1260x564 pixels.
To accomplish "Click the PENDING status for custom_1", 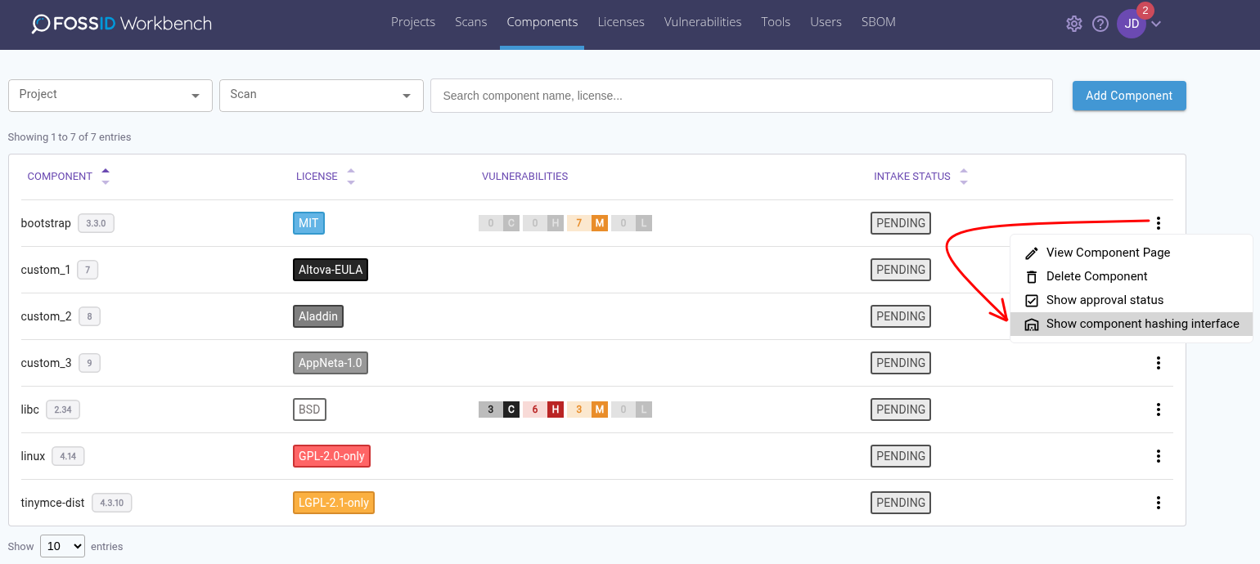I will tap(901, 270).
